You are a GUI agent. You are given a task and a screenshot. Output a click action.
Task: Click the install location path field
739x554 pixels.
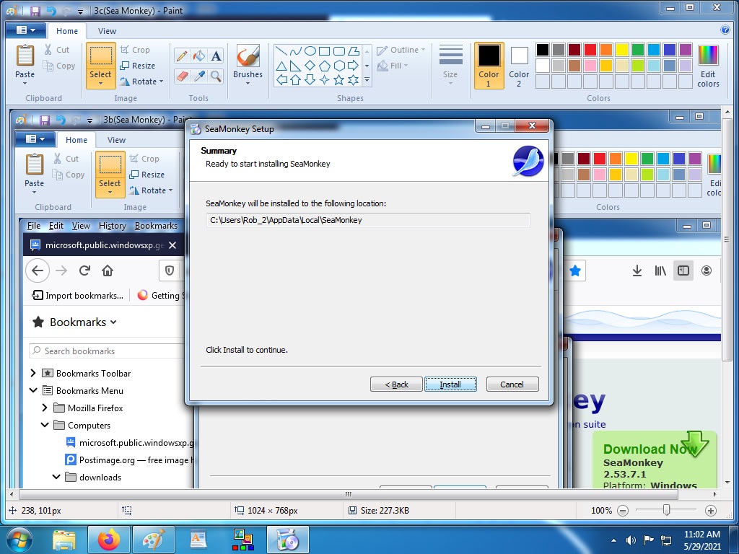click(x=367, y=220)
